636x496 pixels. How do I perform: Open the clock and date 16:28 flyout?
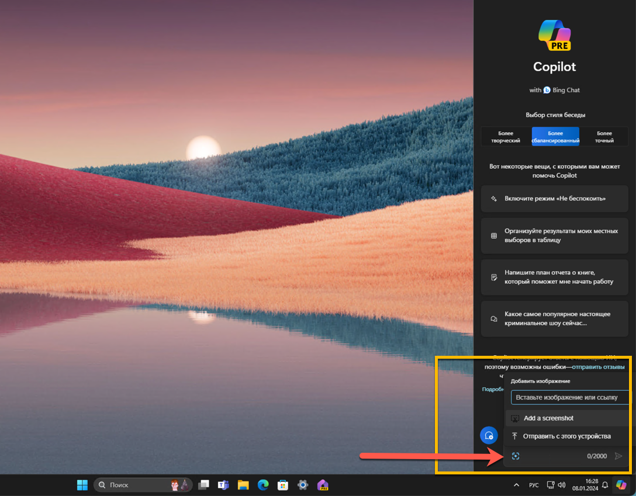click(x=585, y=485)
